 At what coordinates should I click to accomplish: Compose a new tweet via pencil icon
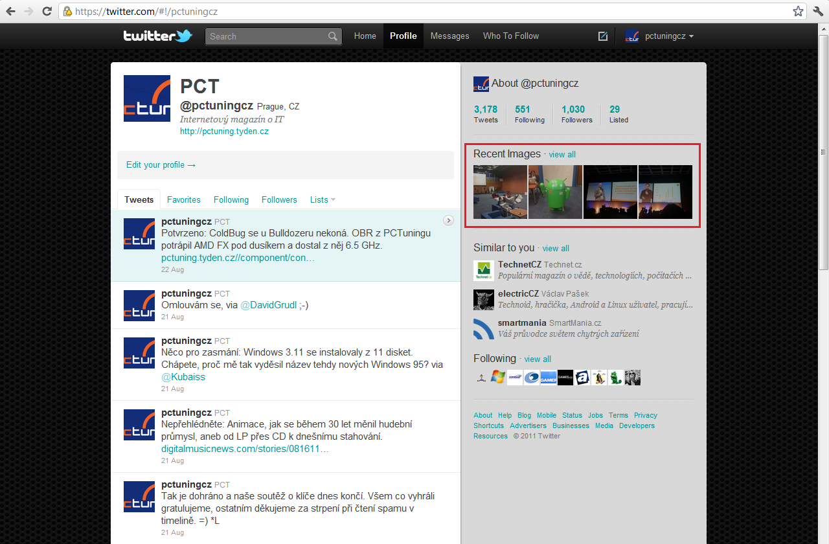point(603,36)
